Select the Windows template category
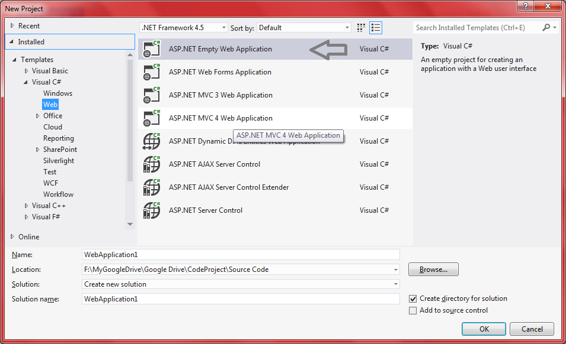This screenshot has height=344, width=566. (x=57, y=93)
